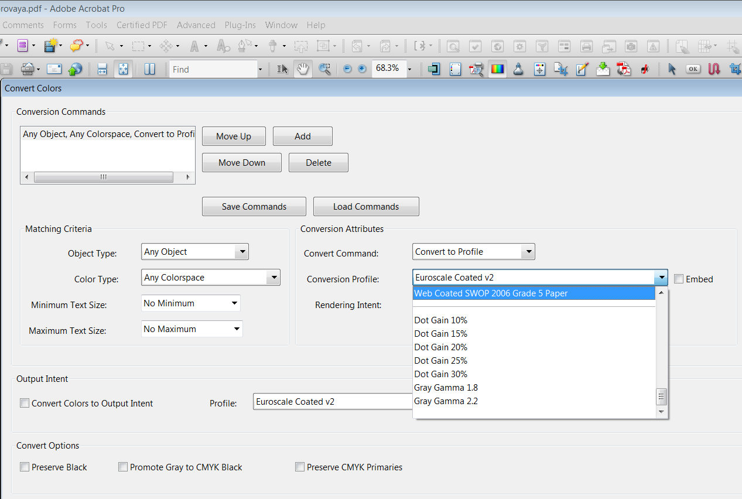
Task: Click the profile list vertical scrollbar thumb
Action: [662, 397]
